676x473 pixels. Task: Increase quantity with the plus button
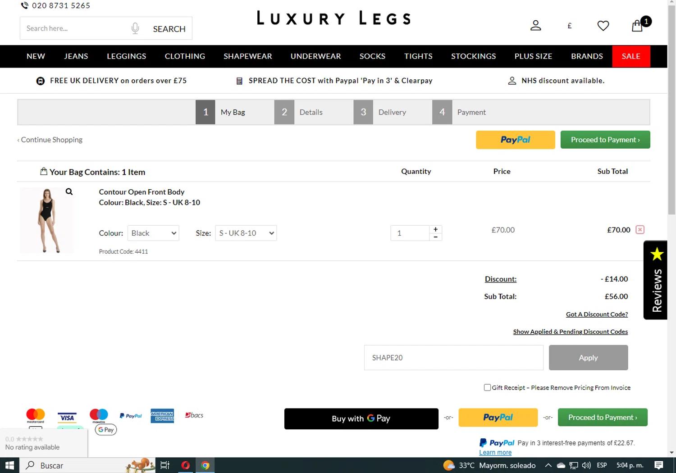pyautogui.click(x=435, y=229)
